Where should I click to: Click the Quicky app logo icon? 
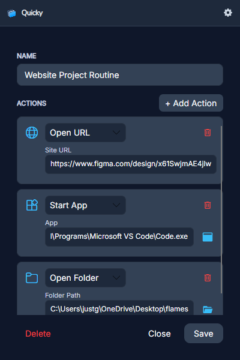pyautogui.click(x=12, y=13)
